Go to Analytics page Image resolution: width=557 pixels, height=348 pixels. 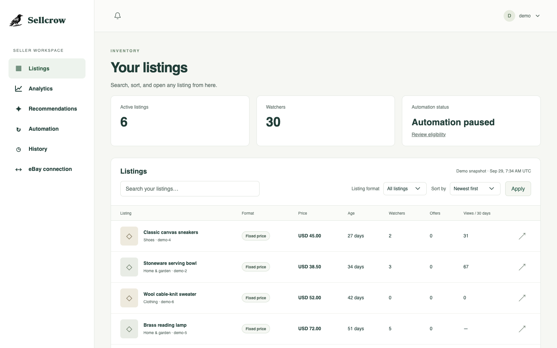(x=47, y=89)
